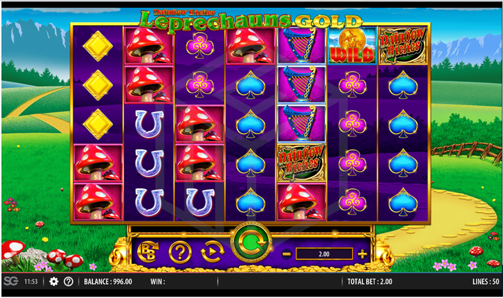Screen dimensions: 503x298
Task: Click the Lines 50 indicator
Action: pos(486,282)
